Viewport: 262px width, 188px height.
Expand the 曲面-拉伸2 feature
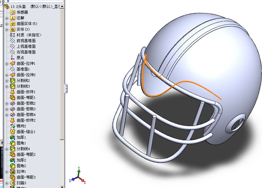[x=7, y=75]
